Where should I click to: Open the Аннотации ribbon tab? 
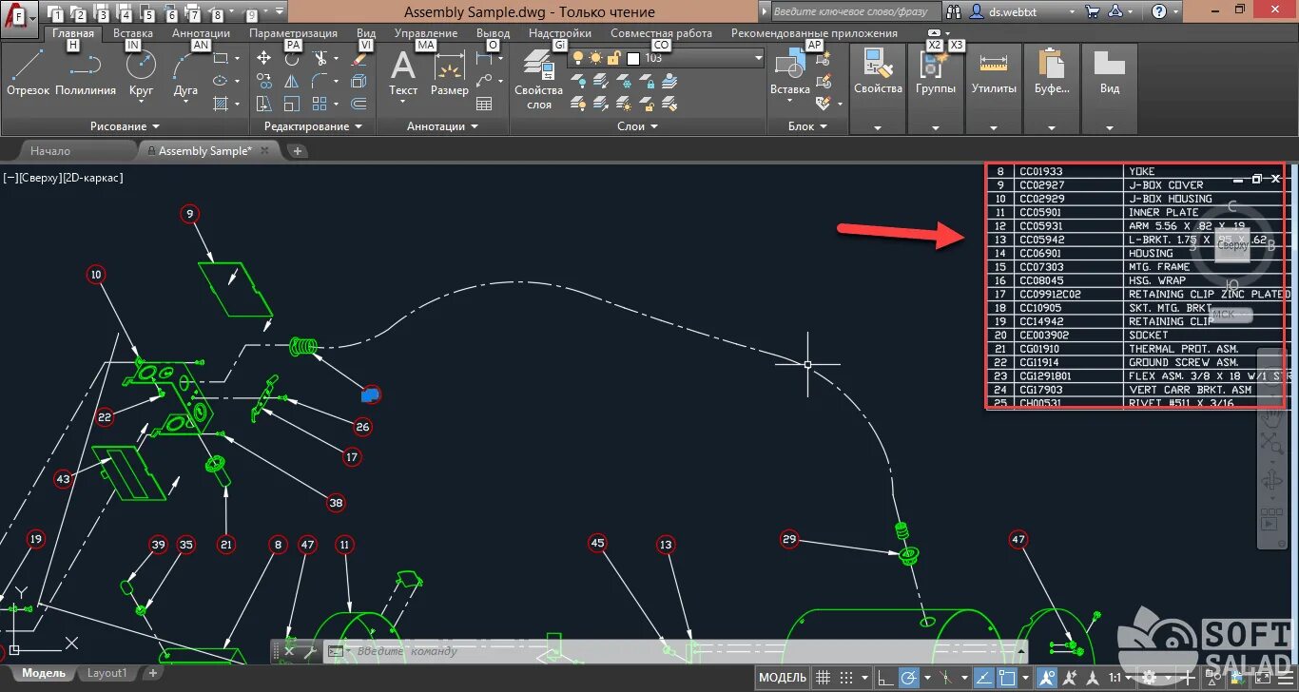pyautogui.click(x=202, y=33)
